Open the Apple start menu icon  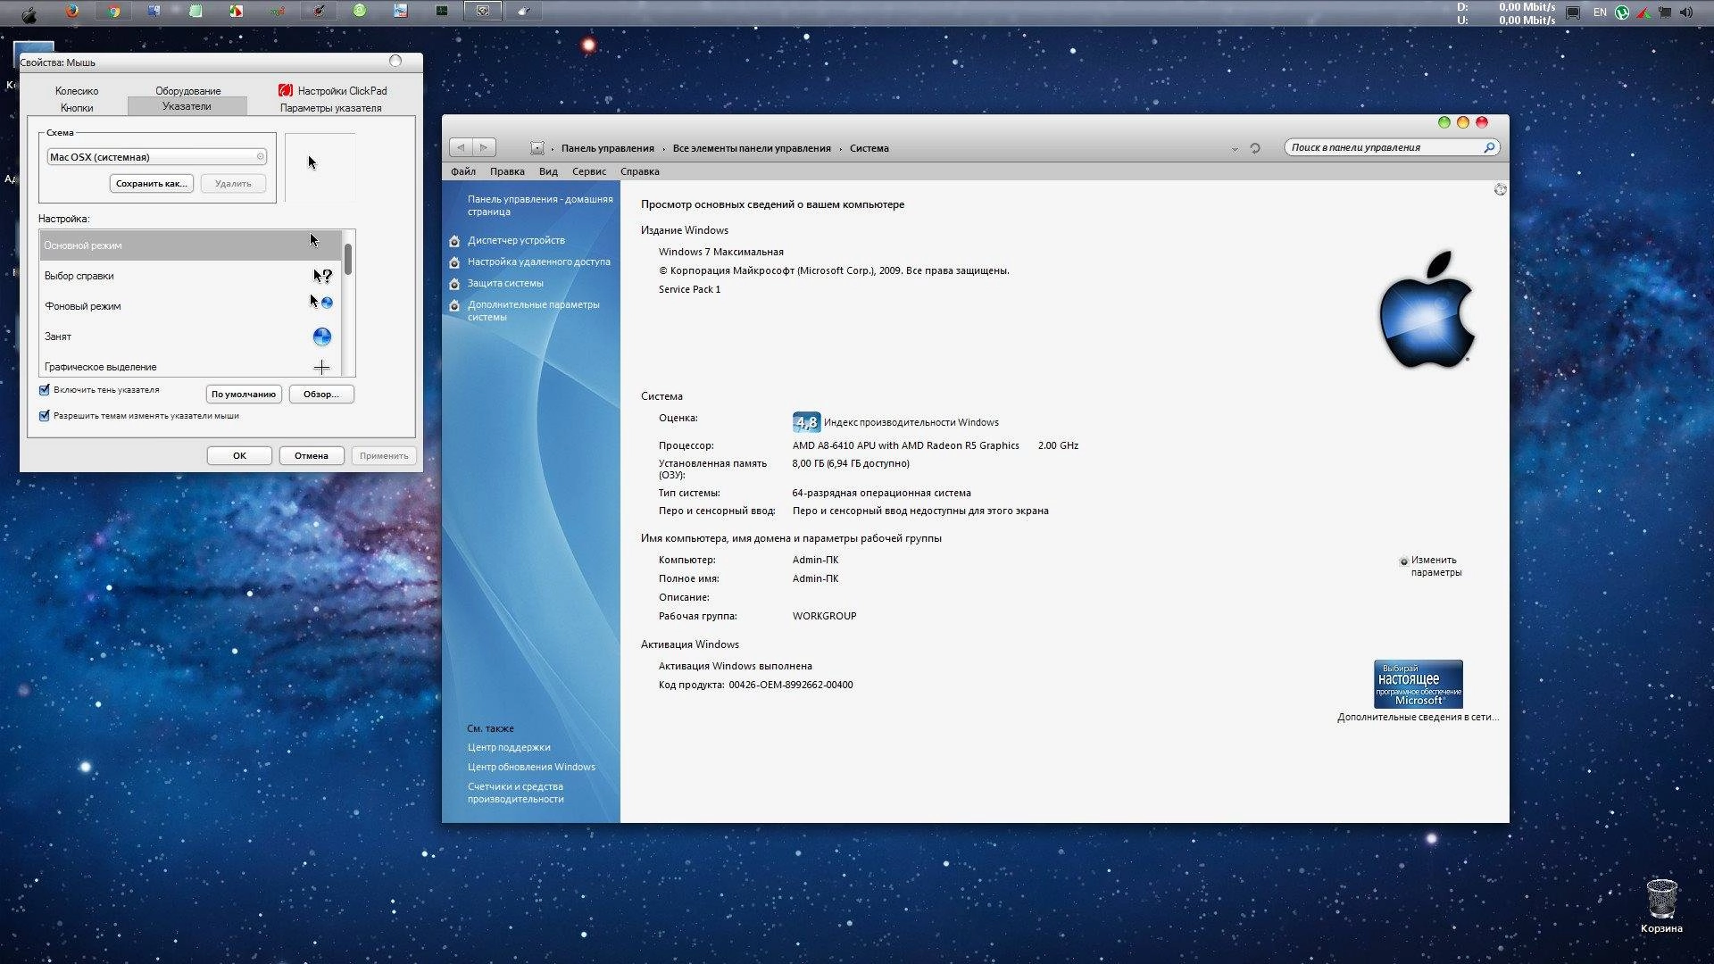(29, 13)
